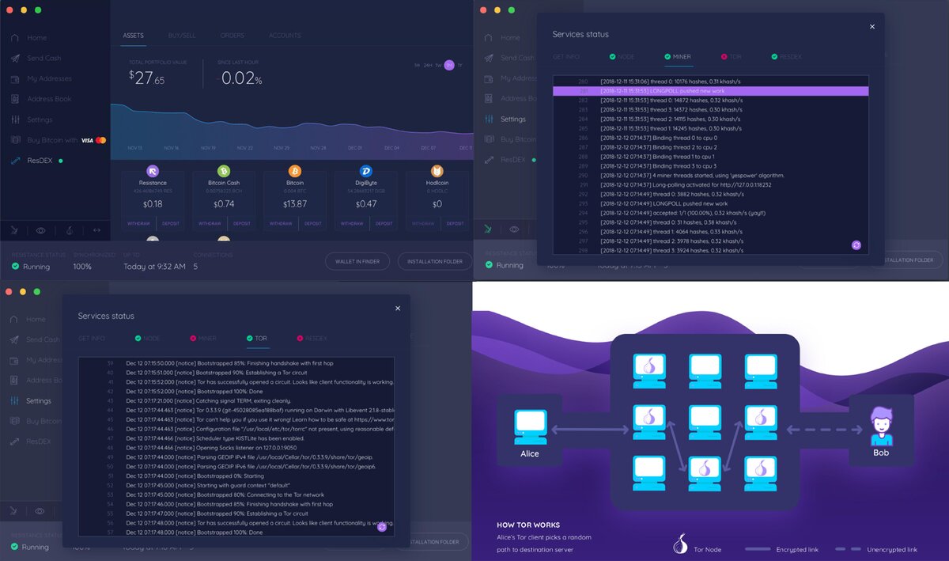
Task: Select highlighted log line 281 LONGPOLL pushed new work
Action: pos(710,91)
